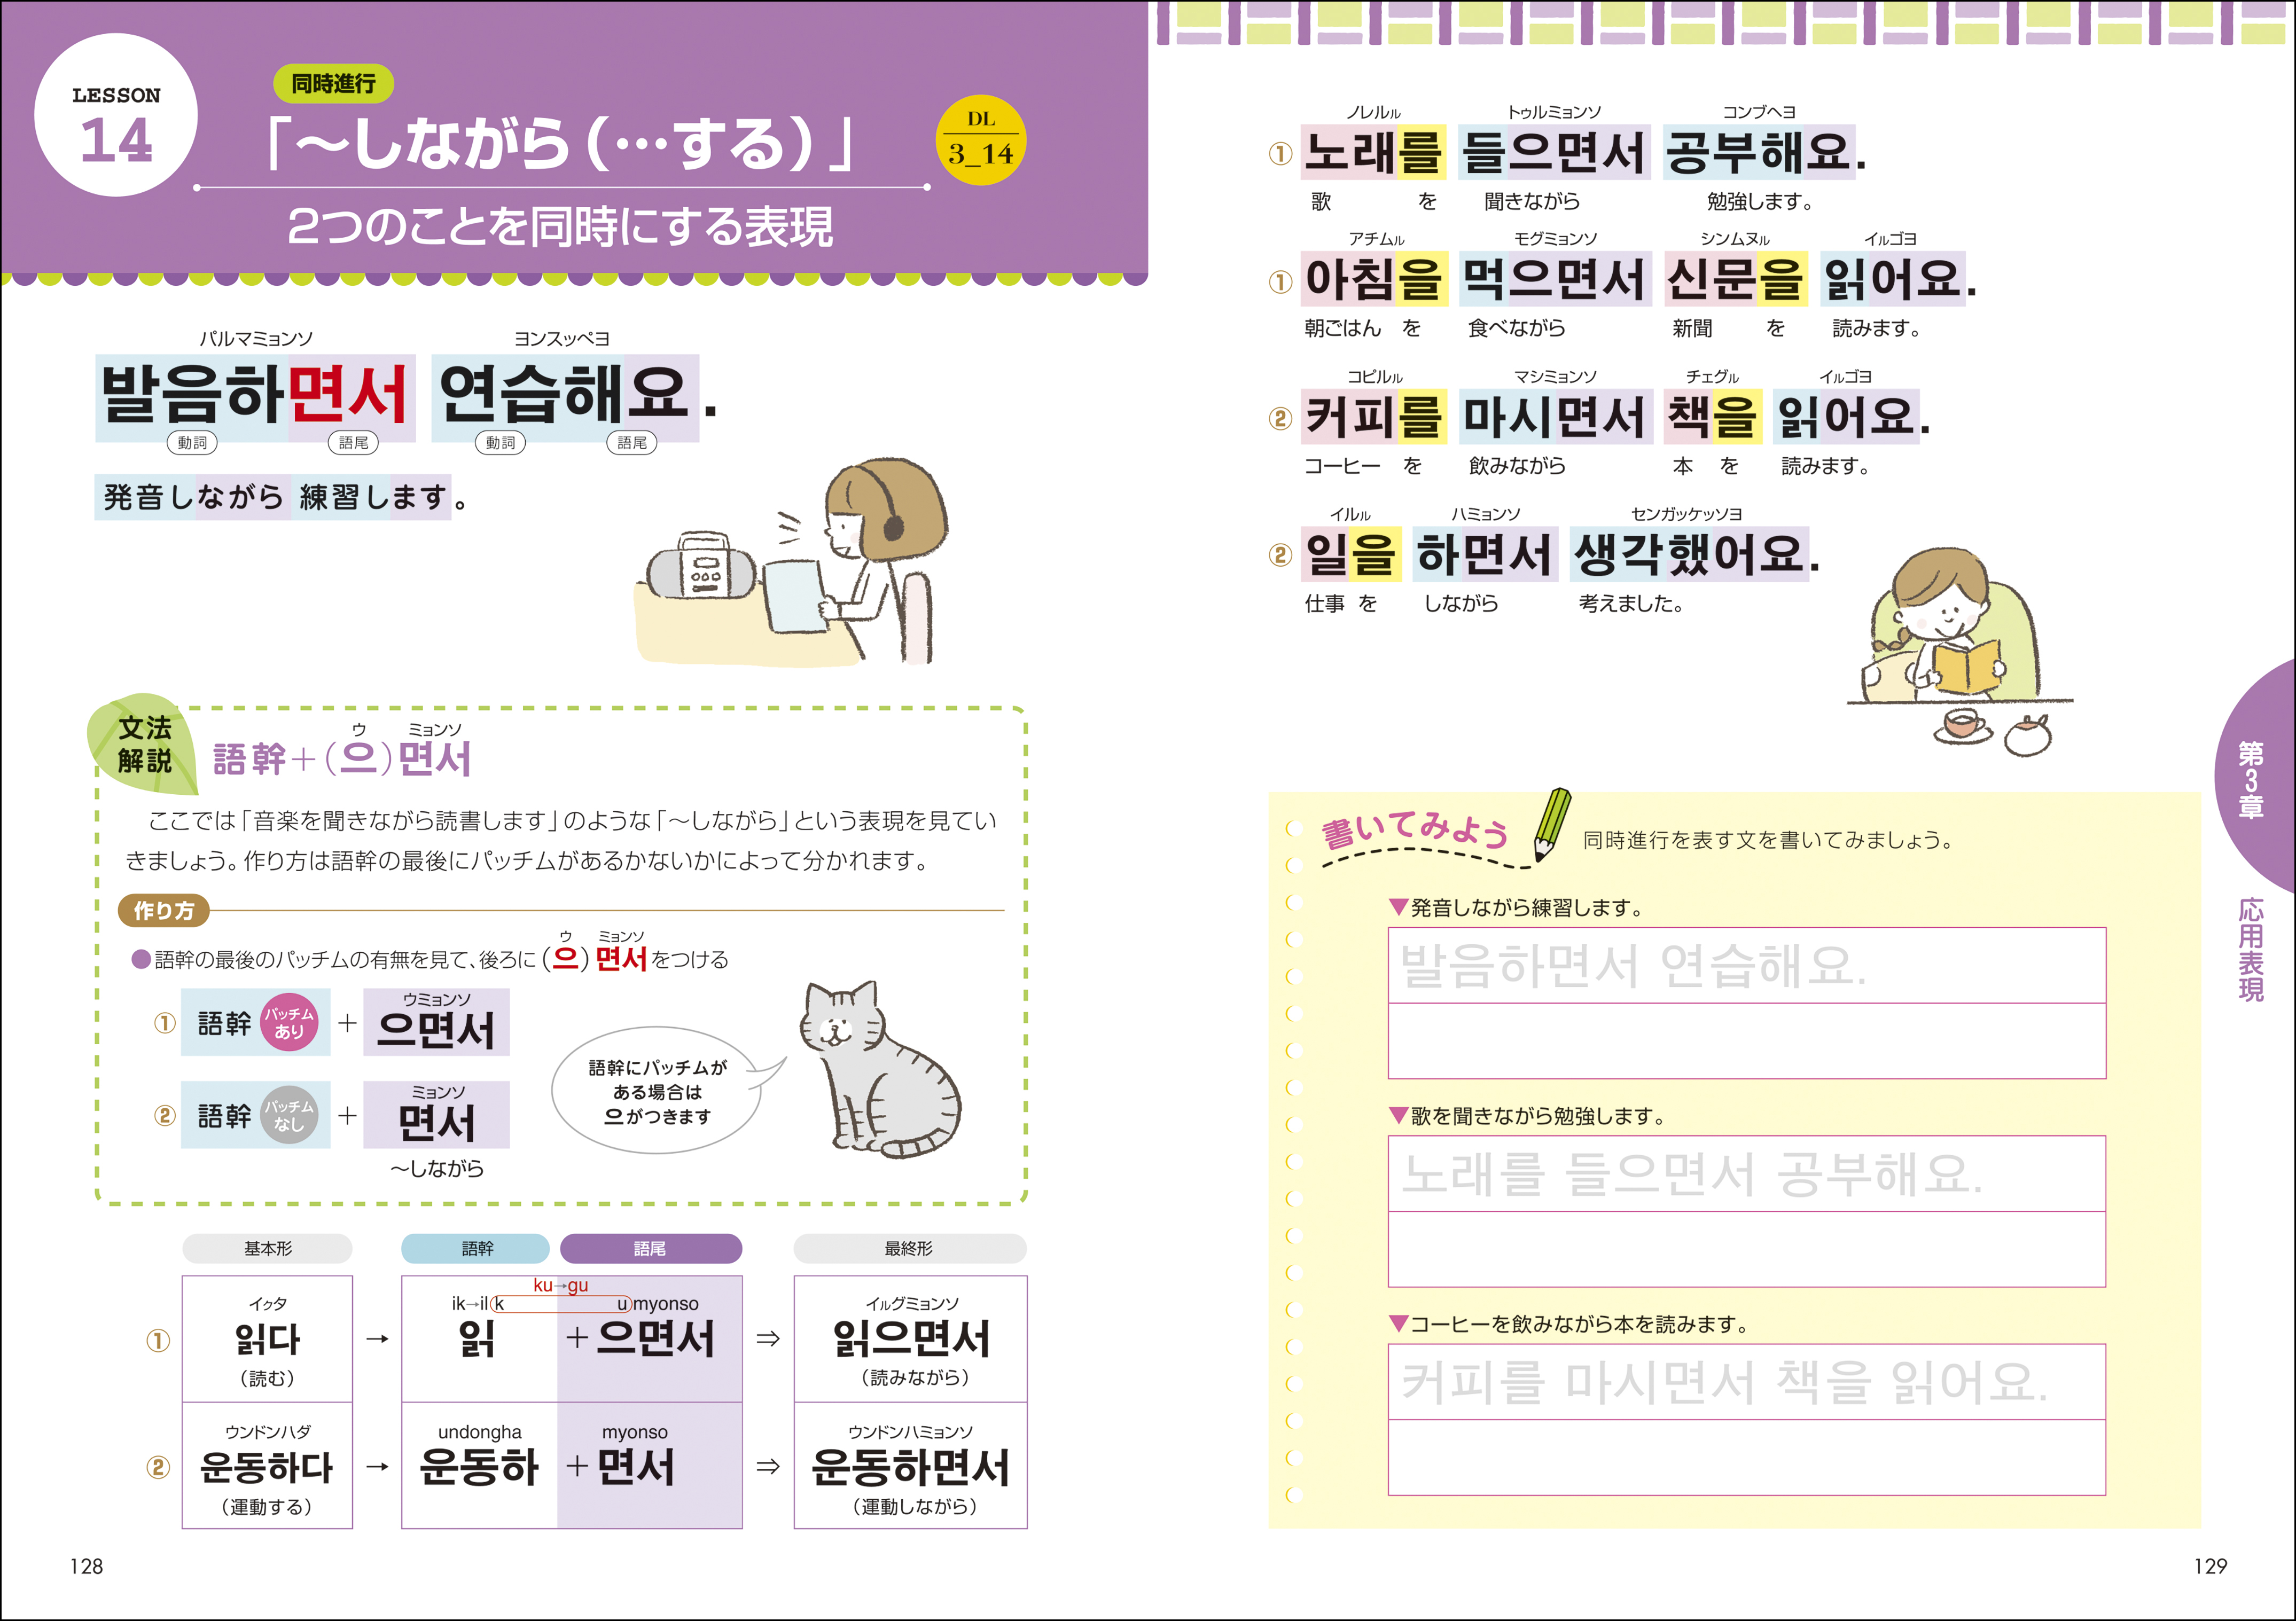Viewport: 2296px width, 1621px height.
Task: Click the green pencil icon
Action: pyautogui.click(x=1552, y=825)
